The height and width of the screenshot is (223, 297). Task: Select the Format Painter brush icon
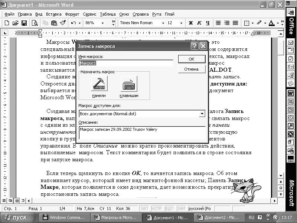pos(63,23)
